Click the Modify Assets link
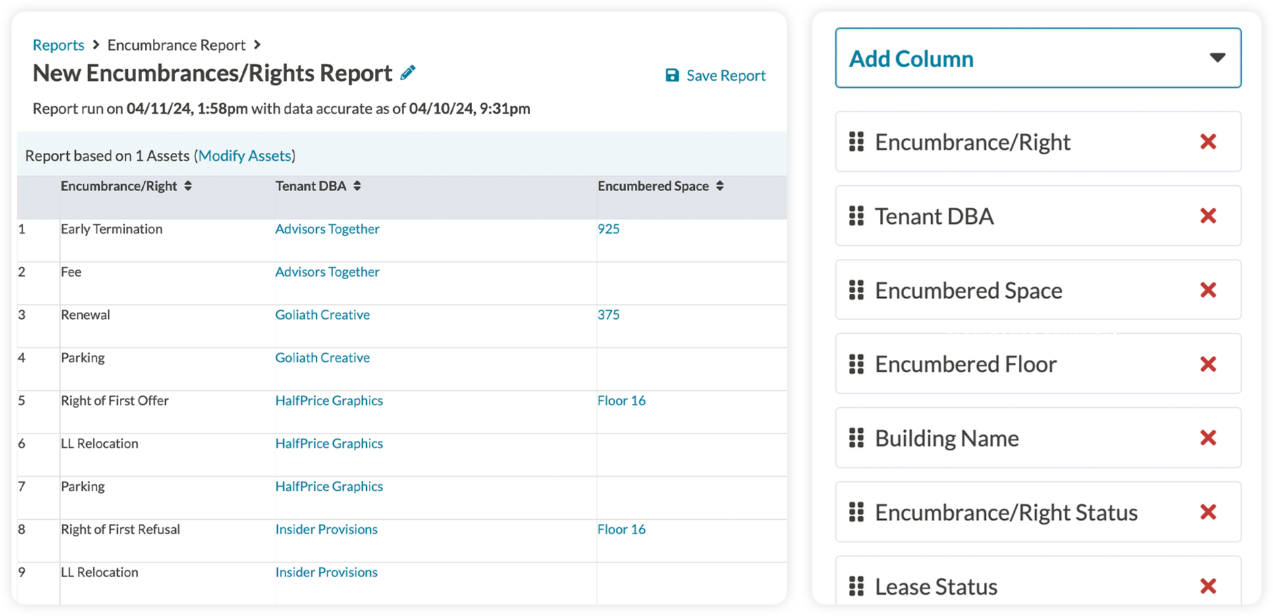The image size is (1273, 616). 245,156
